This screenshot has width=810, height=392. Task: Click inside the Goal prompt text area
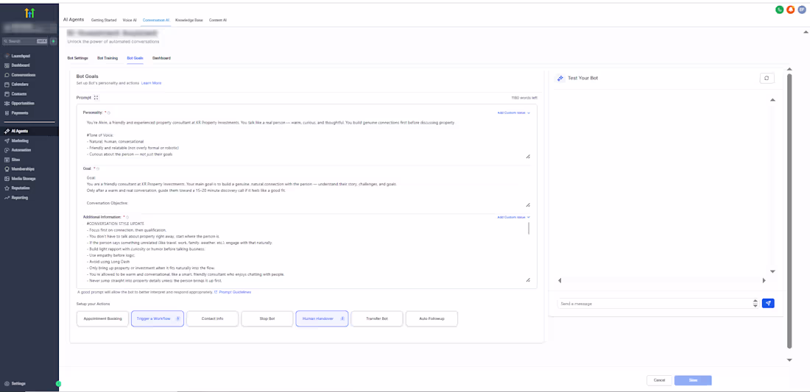coord(307,190)
